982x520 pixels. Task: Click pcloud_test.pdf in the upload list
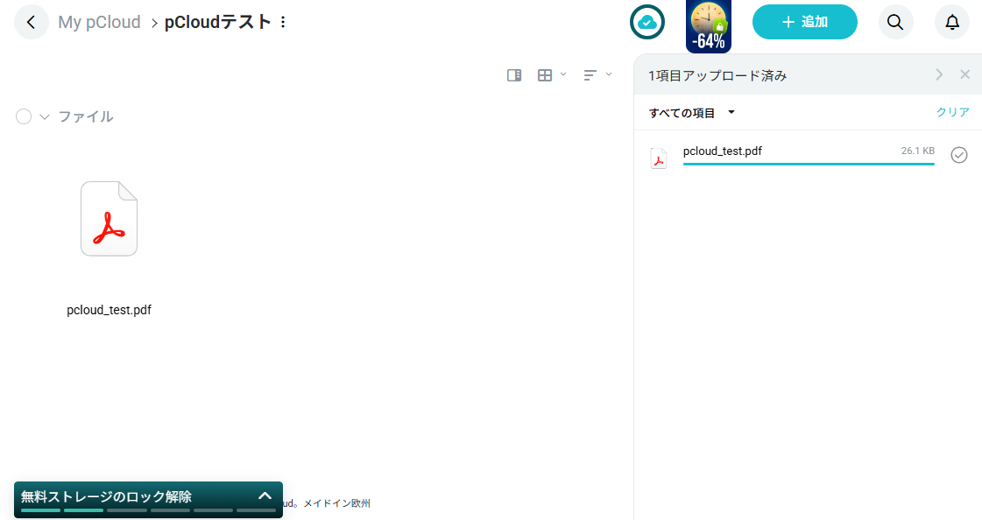point(723,151)
